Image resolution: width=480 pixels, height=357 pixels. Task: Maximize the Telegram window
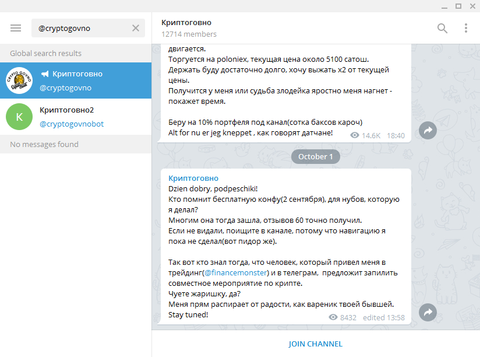click(x=458, y=6)
